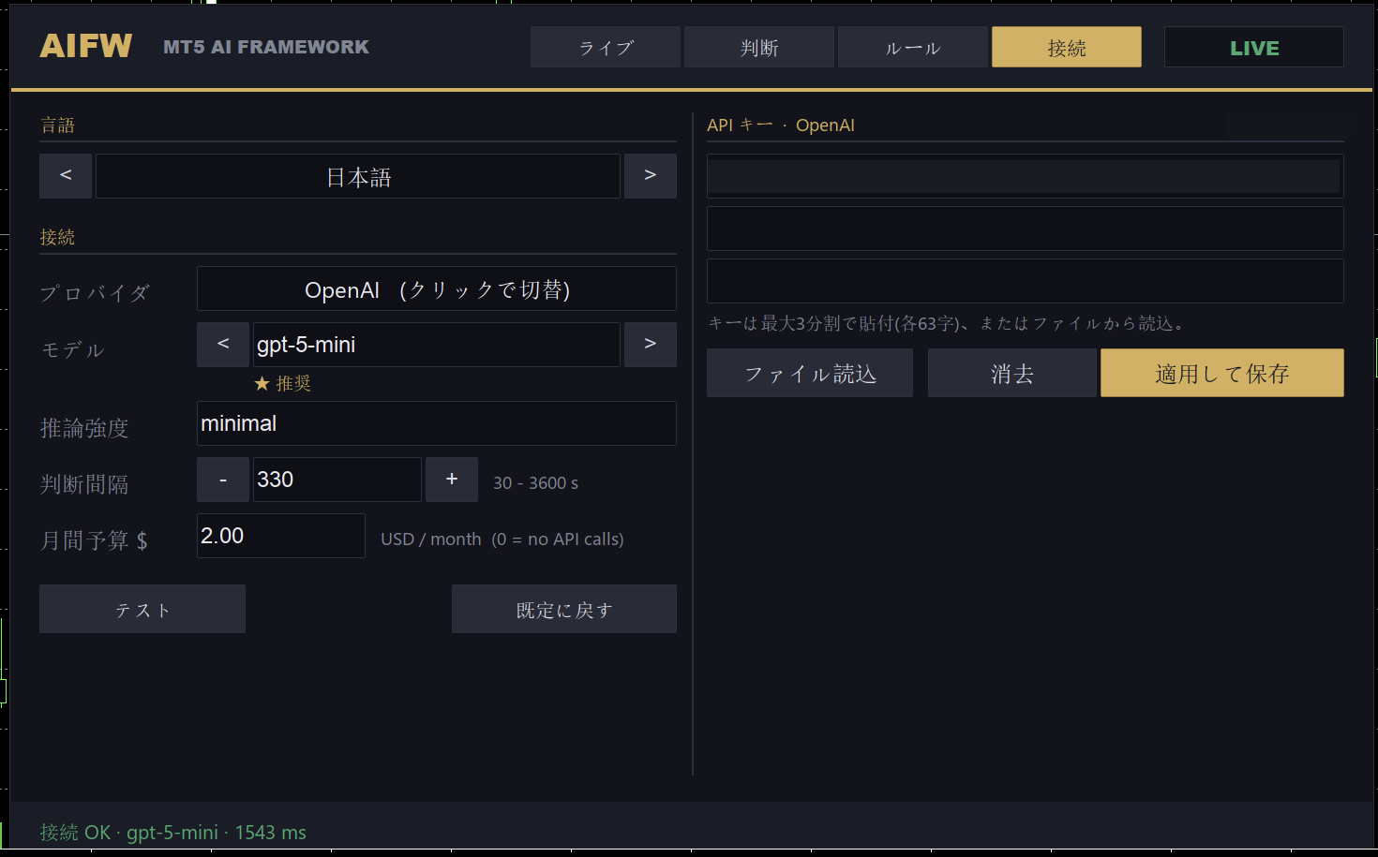The height and width of the screenshot is (857, 1378).
Task: Increase decision interval with plus button
Action: click(452, 480)
